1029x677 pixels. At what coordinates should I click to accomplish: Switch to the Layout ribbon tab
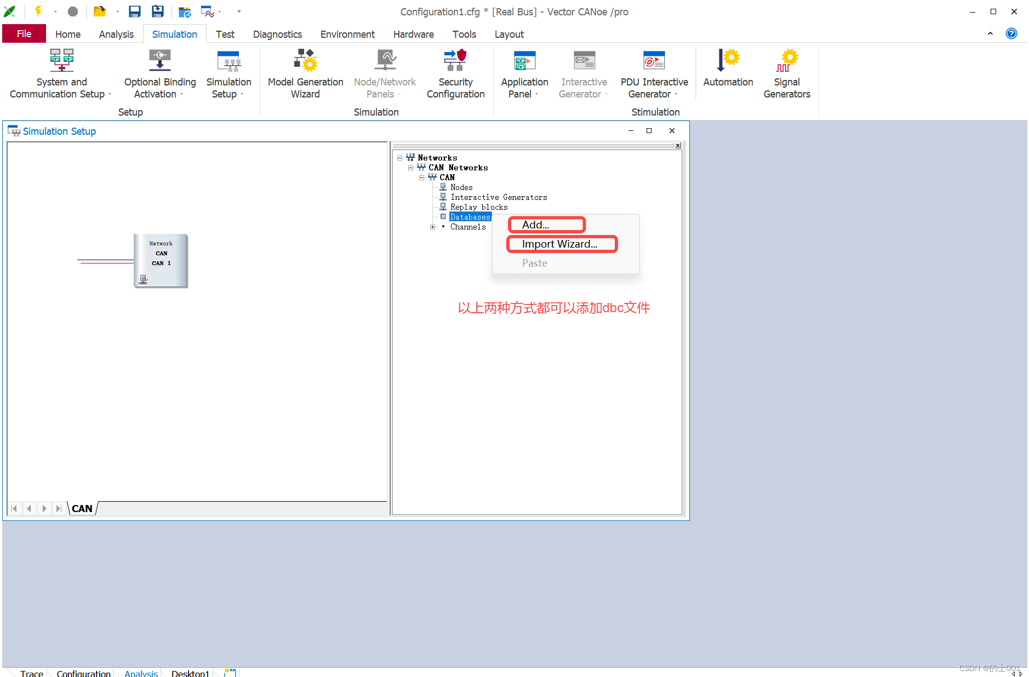[x=509, y=34]
